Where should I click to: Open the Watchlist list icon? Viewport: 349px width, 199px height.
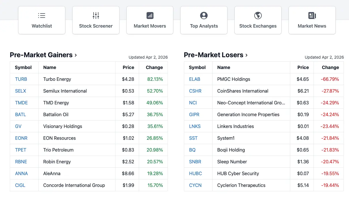coord(41,16)
